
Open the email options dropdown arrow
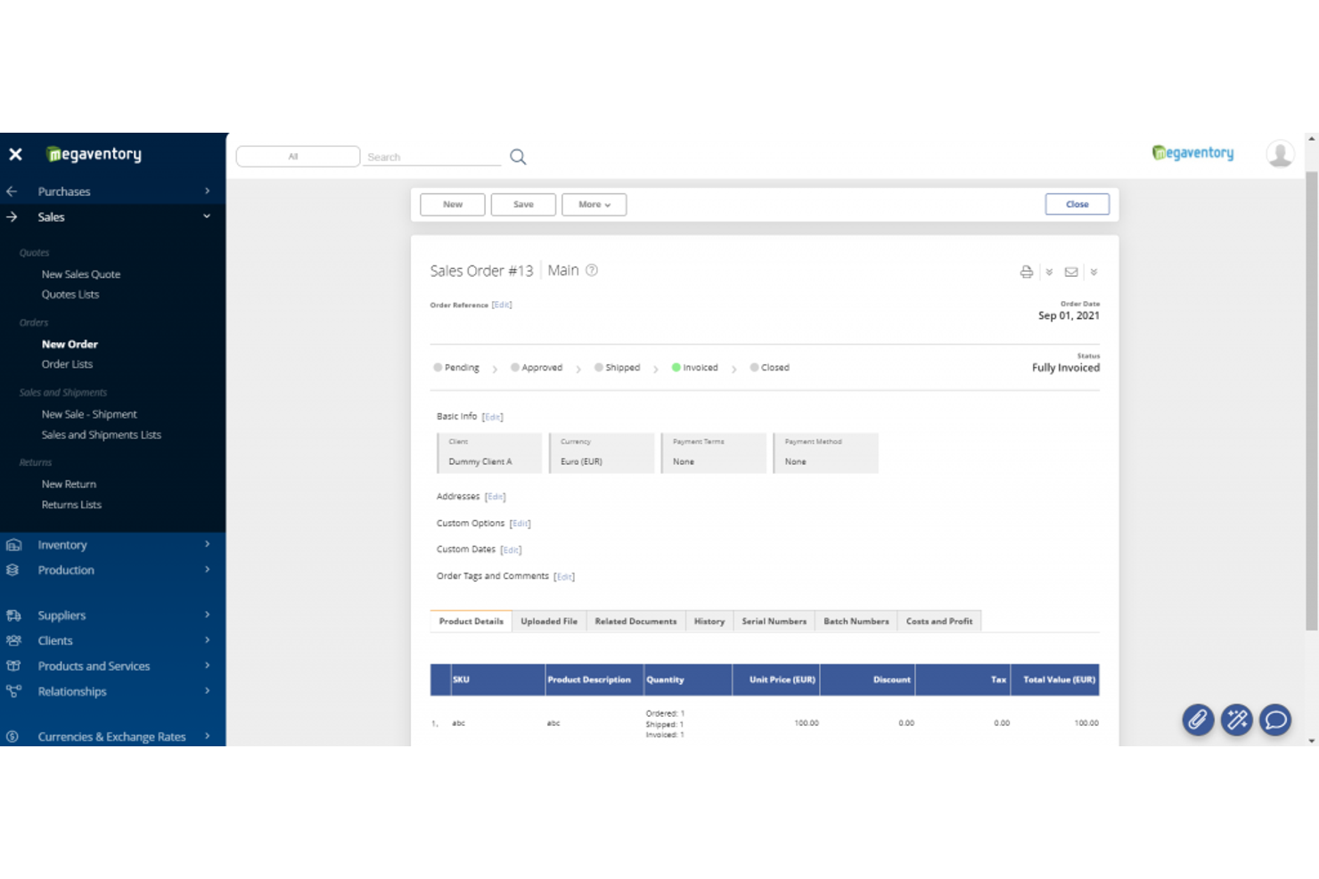(1094, 273)
